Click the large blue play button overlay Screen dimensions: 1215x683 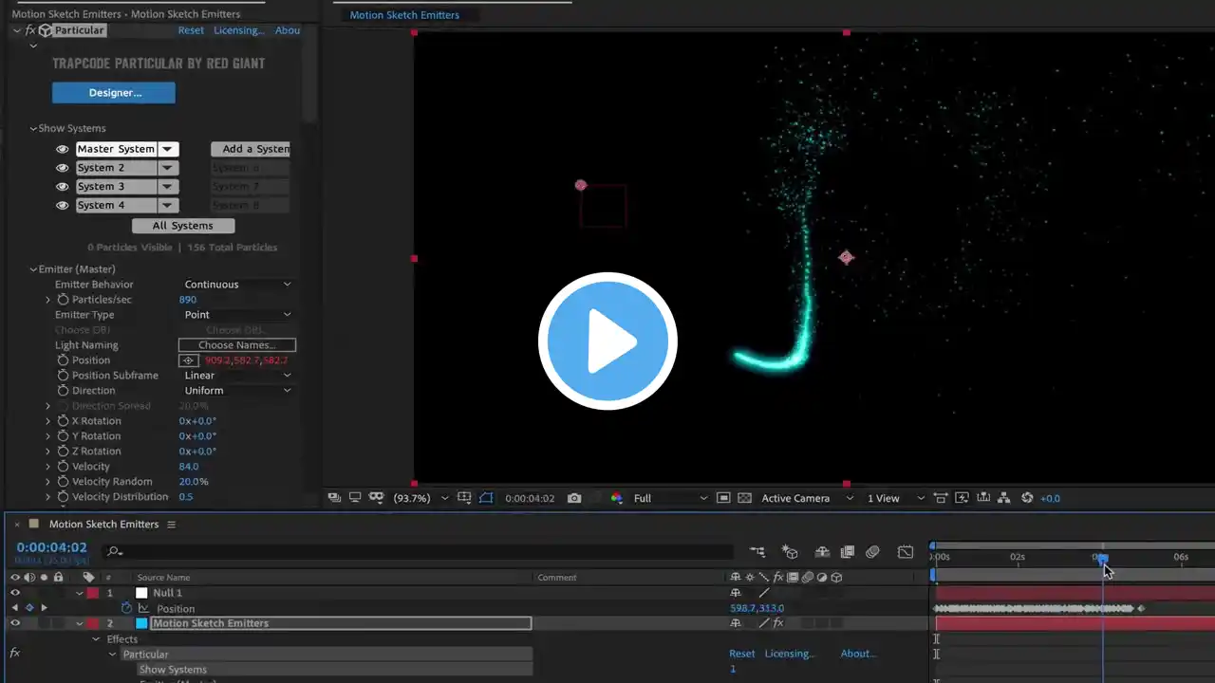click(x=607, y=341)
